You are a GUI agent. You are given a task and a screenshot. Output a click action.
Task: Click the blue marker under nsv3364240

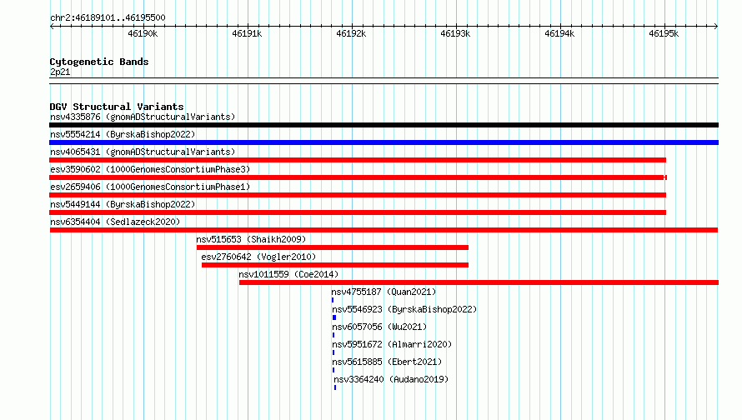tap(335, 387)
